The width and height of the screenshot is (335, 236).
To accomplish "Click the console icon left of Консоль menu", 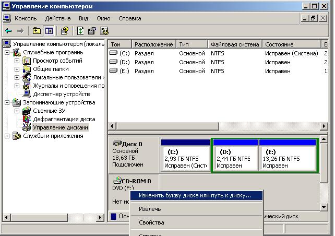I will coord(7,18).
